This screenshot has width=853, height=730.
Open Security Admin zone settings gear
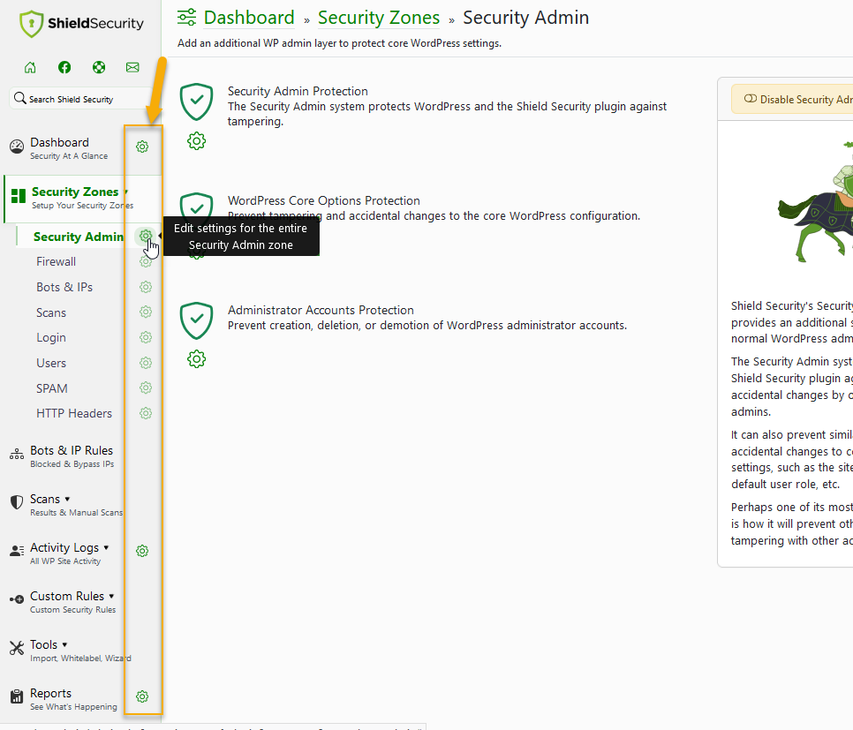click(x=145, y=236)
